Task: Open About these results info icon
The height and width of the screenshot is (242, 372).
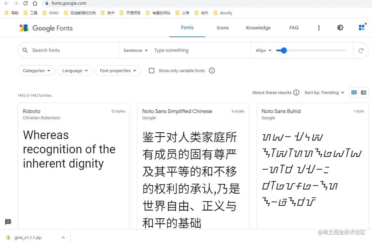Action: coord(296,93)
